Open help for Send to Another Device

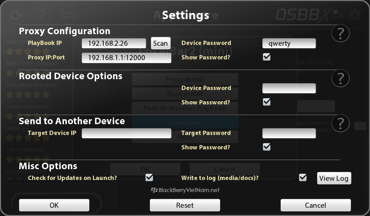pos(340,123)
